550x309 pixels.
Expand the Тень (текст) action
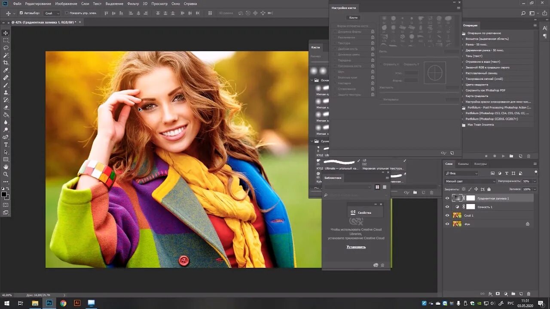[x=463, y=56]
